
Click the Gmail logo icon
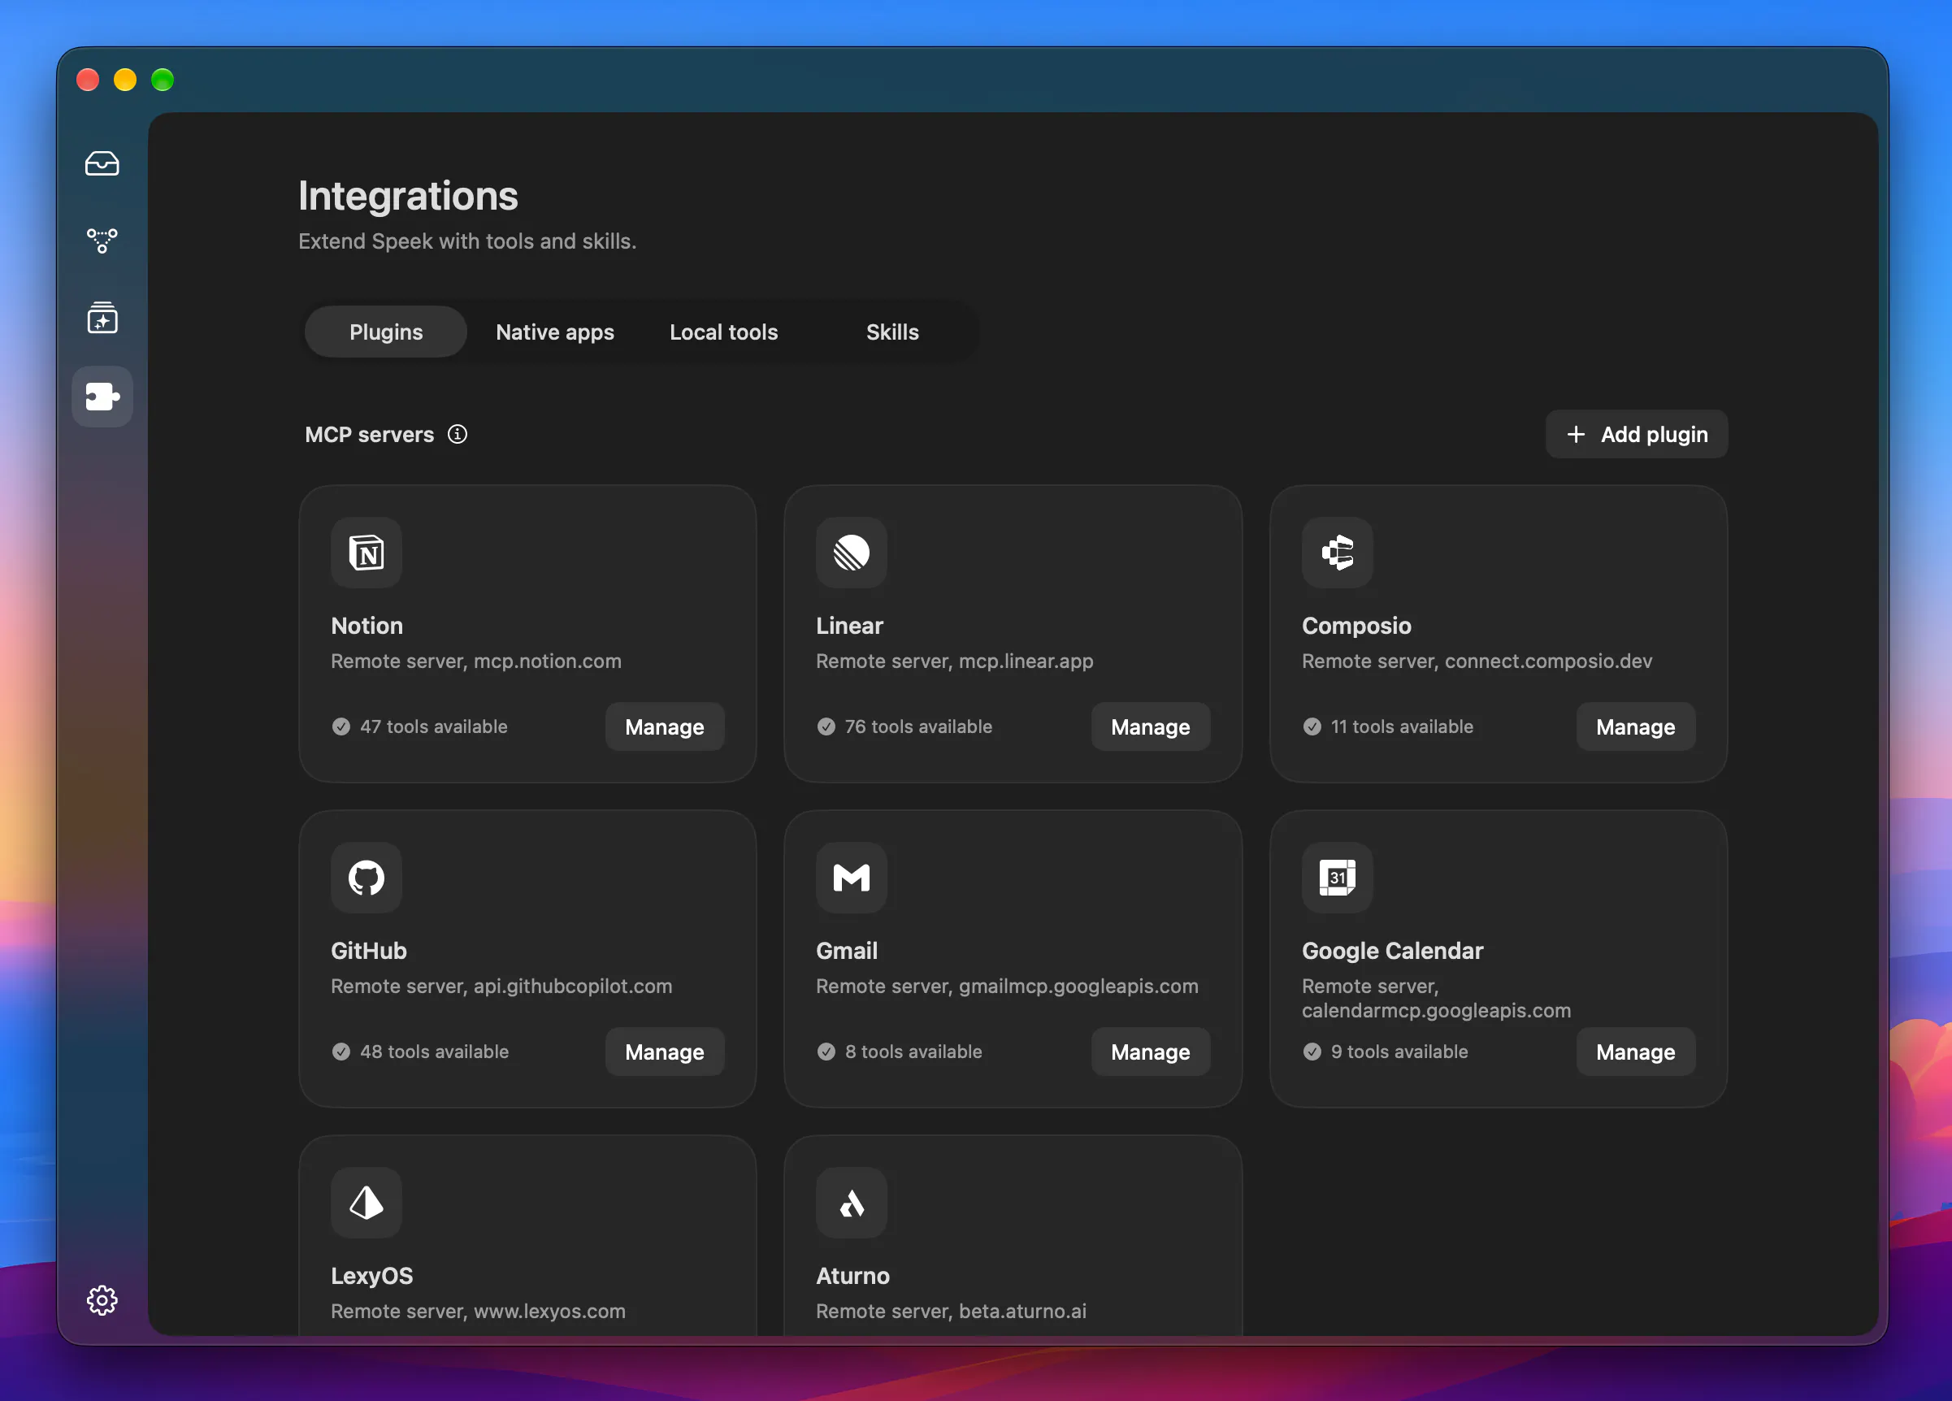pos(851,878)
